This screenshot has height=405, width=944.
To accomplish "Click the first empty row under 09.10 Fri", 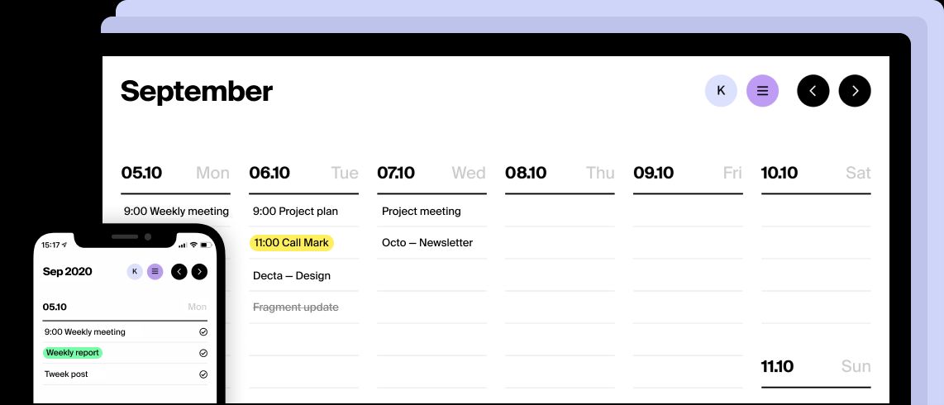I will click(688, 212).
